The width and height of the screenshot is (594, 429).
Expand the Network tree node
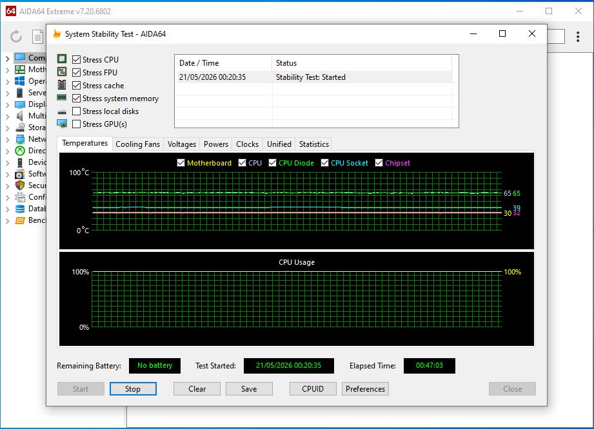tap(7, 140)
